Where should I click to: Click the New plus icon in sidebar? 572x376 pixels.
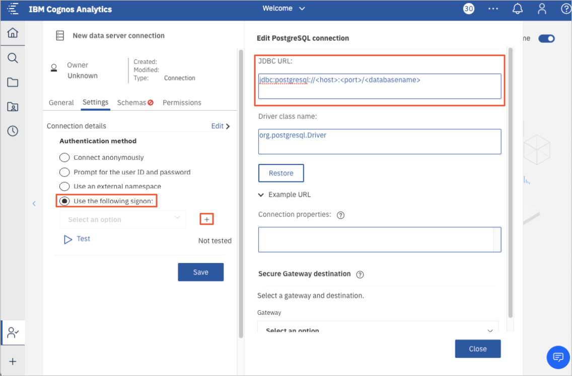click(13, 361)
